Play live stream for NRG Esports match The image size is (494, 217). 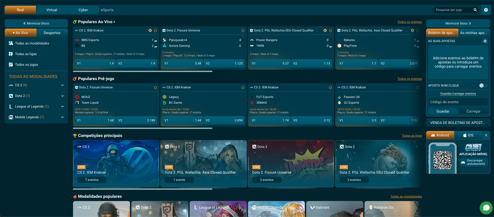(x=150, y=30)
